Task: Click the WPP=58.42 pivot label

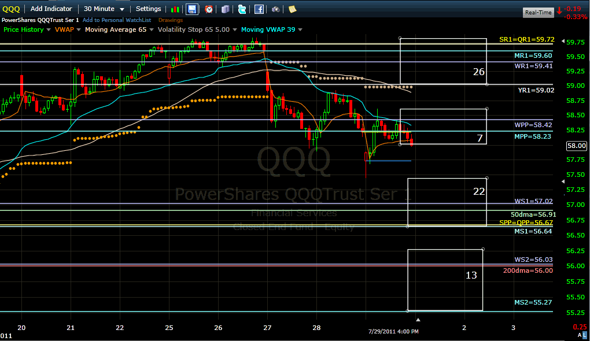Action: (x=533, y=125)
